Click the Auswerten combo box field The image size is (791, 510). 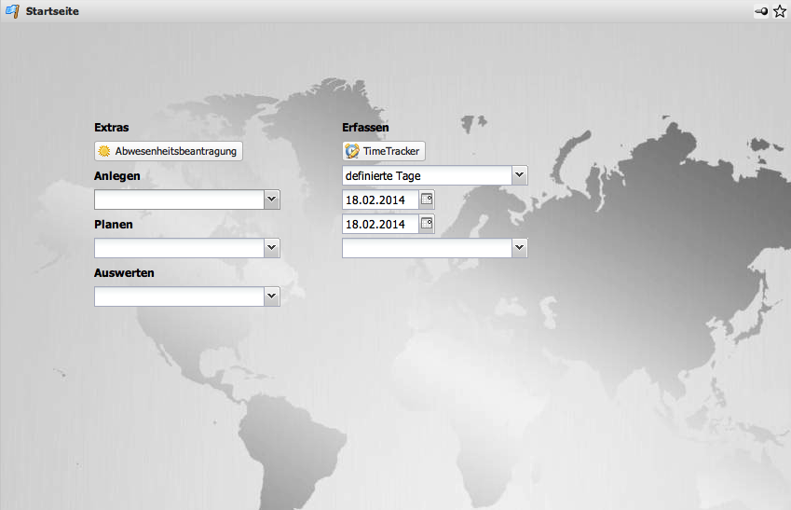[x=179, y=296]
